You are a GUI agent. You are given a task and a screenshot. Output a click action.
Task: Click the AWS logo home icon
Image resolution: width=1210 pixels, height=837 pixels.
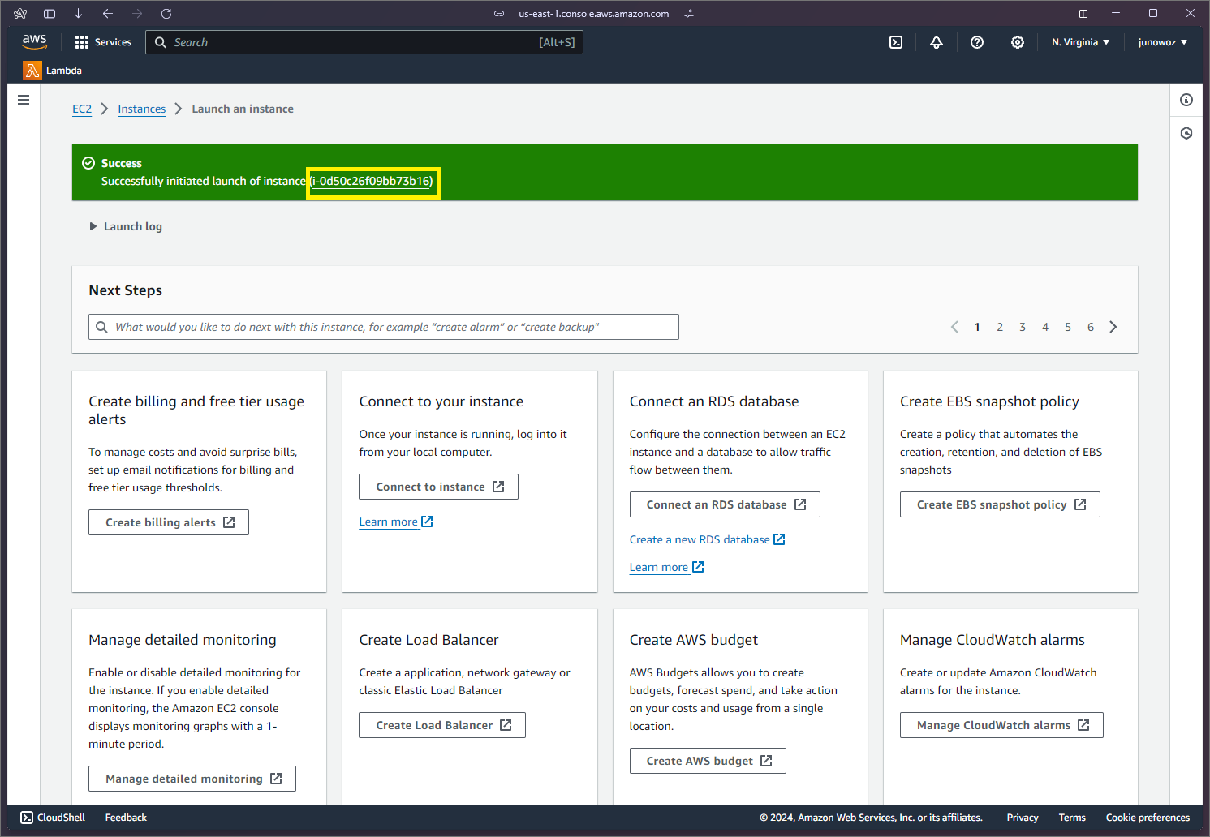[34, 41]
